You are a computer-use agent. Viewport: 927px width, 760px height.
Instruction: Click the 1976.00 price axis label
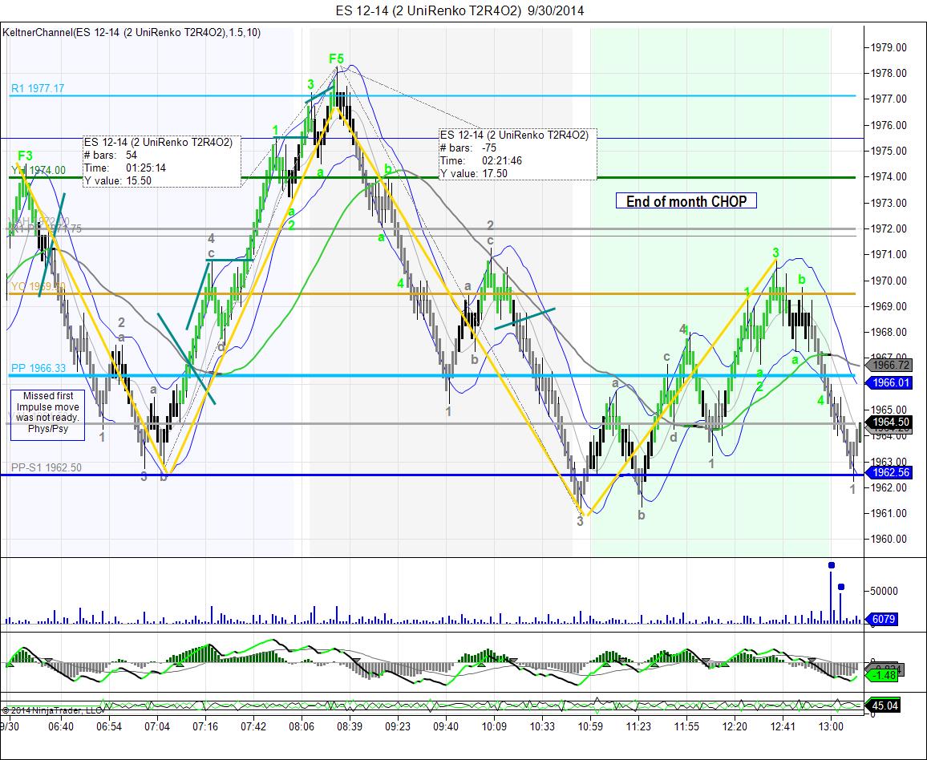coord(889,125)
